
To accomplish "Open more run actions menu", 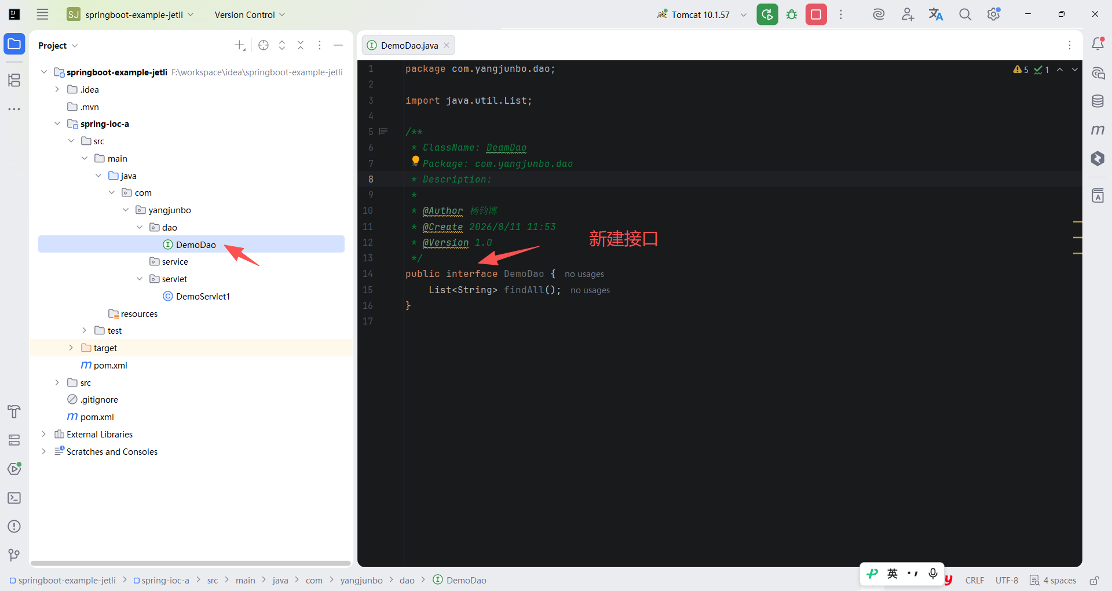I will click(x=841, y=14).
